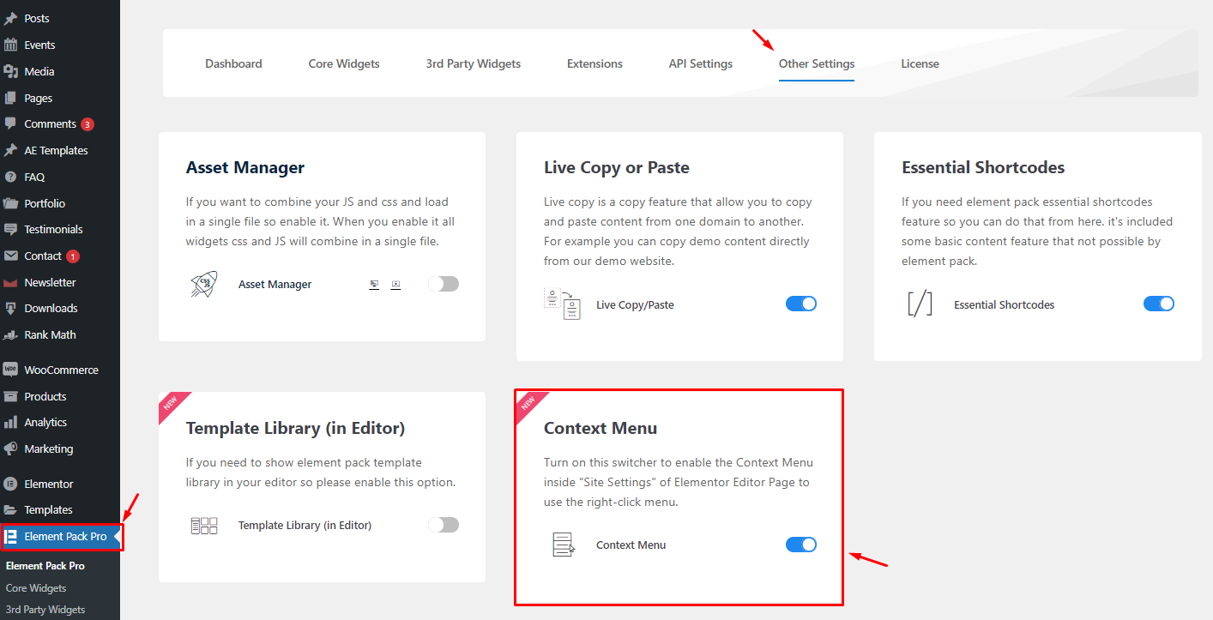Image resolution: width=1213 pixels, height=620 pixels.
Task: Click the Elementor logo icon
Action: [x=10, y=484]
